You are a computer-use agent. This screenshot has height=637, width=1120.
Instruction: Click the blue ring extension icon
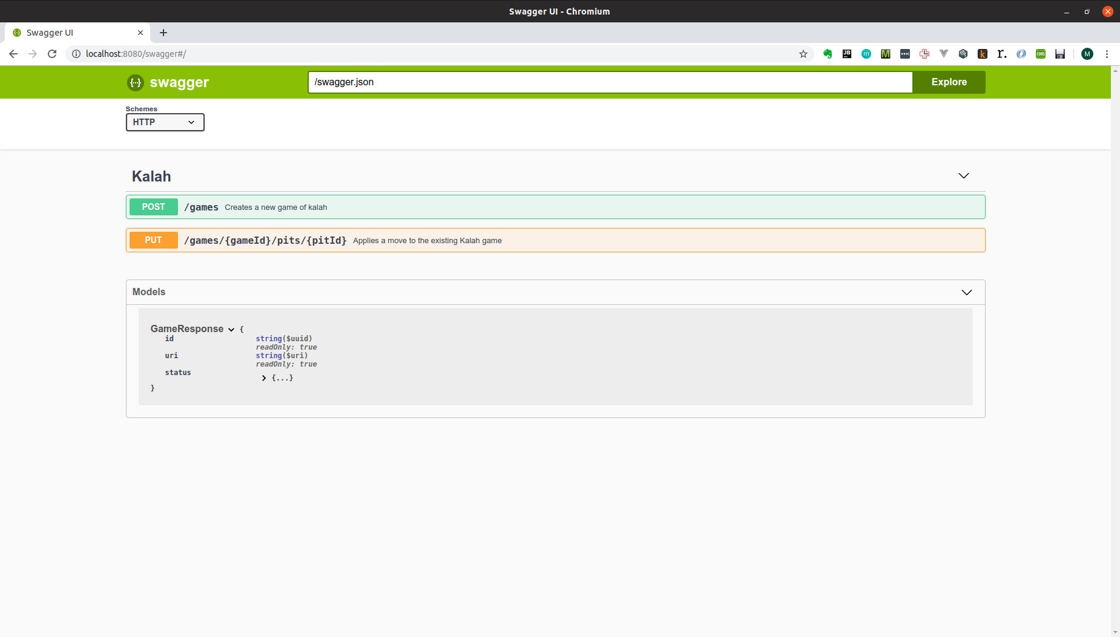[1021, 54]
